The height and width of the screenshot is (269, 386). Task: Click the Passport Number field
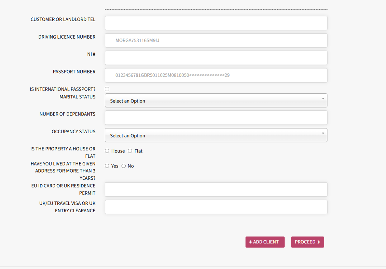coord(216,75)
